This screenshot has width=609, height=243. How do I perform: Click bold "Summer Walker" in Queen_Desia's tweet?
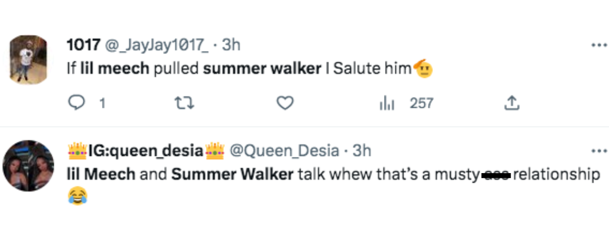[232, 174]
